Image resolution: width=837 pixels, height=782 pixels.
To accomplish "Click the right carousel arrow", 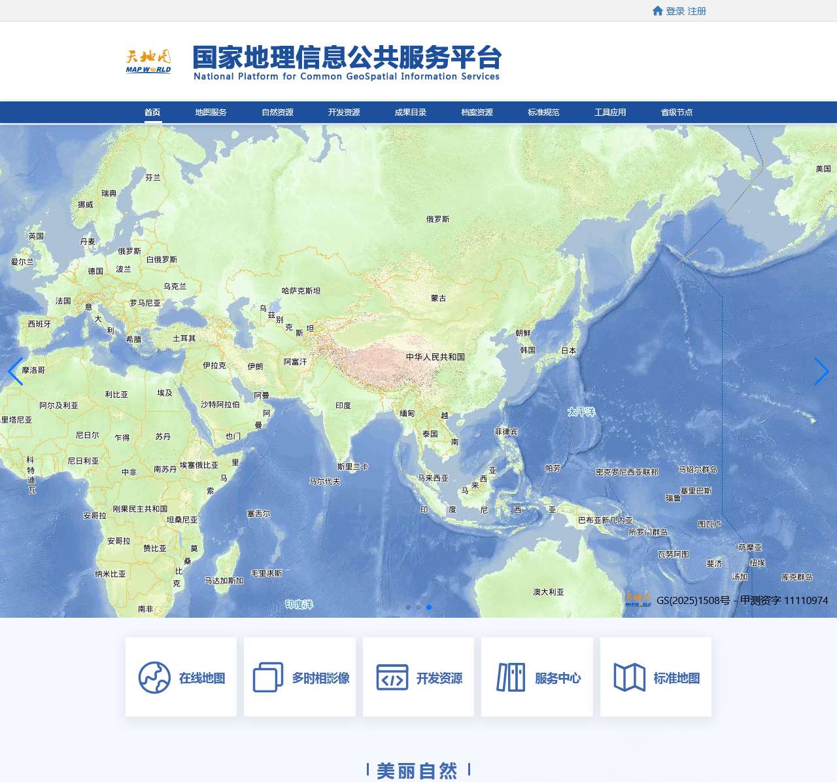I will click(x=823, y=373).
